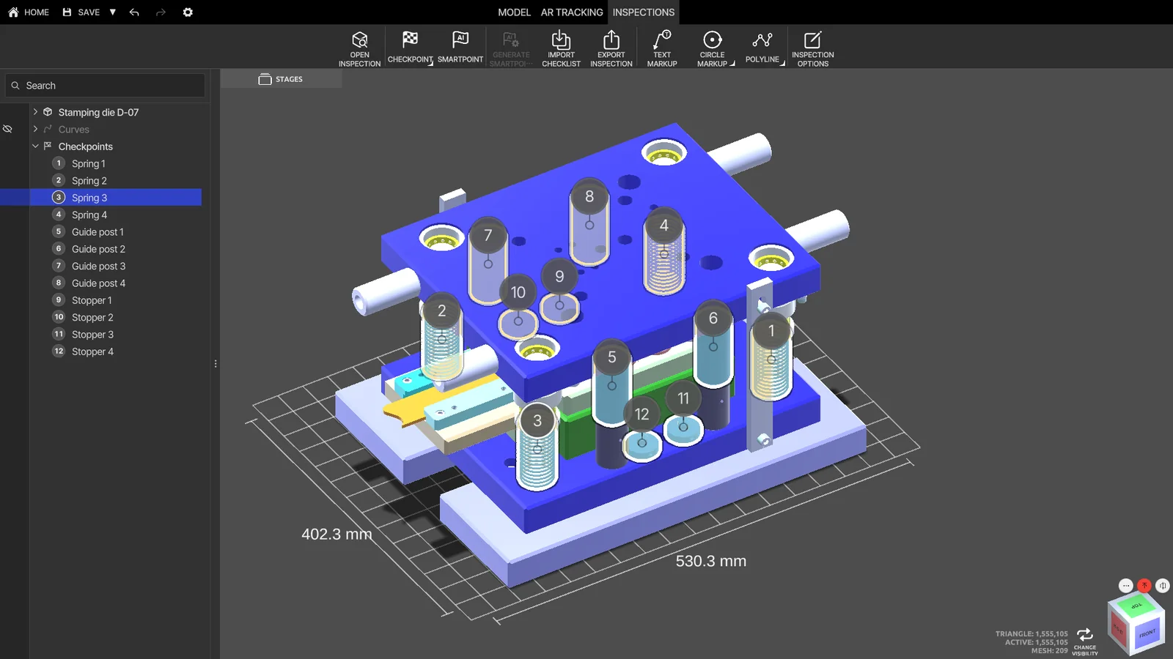Open Inspection Options

pos(813,48)
